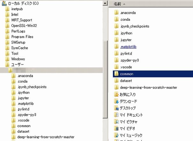
Task: Select pylint.d in the folder tree
Action: pyautogui.click(x=24, y=109)
